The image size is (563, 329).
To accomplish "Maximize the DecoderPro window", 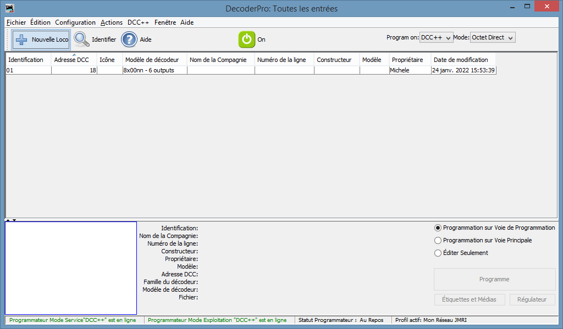I will tap(527, 7).
